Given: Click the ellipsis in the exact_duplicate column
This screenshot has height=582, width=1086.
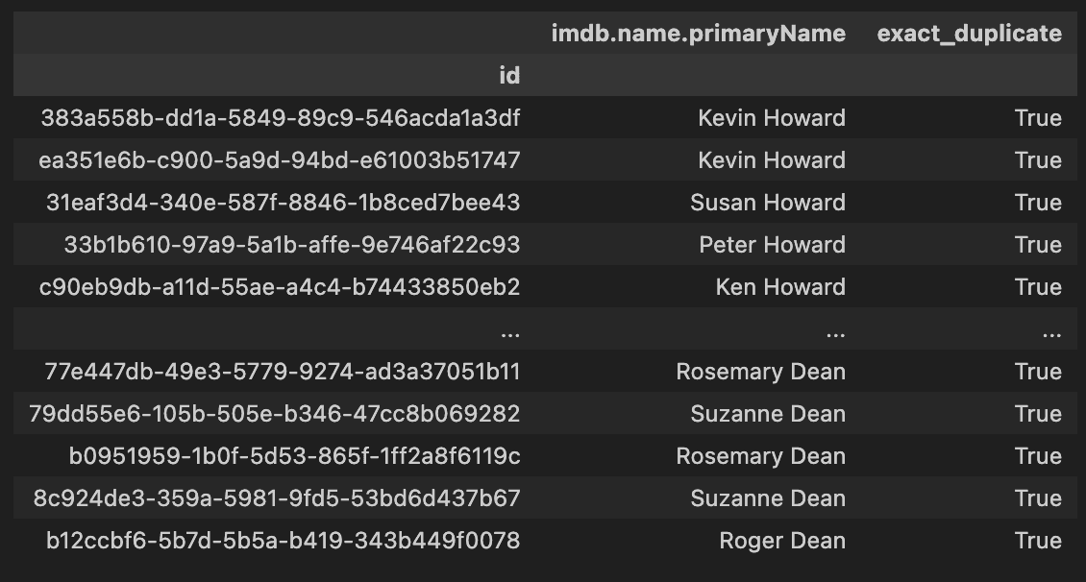Looking at the screenshot, I should [x=1051, y=334].
